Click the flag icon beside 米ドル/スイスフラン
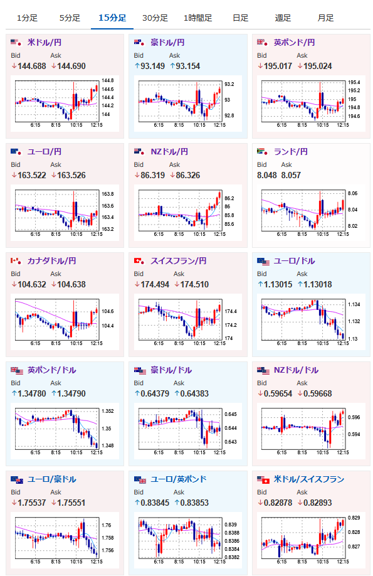Image resolution: width=373 pixels, height=576 pixels. click(x=263, y=479)
